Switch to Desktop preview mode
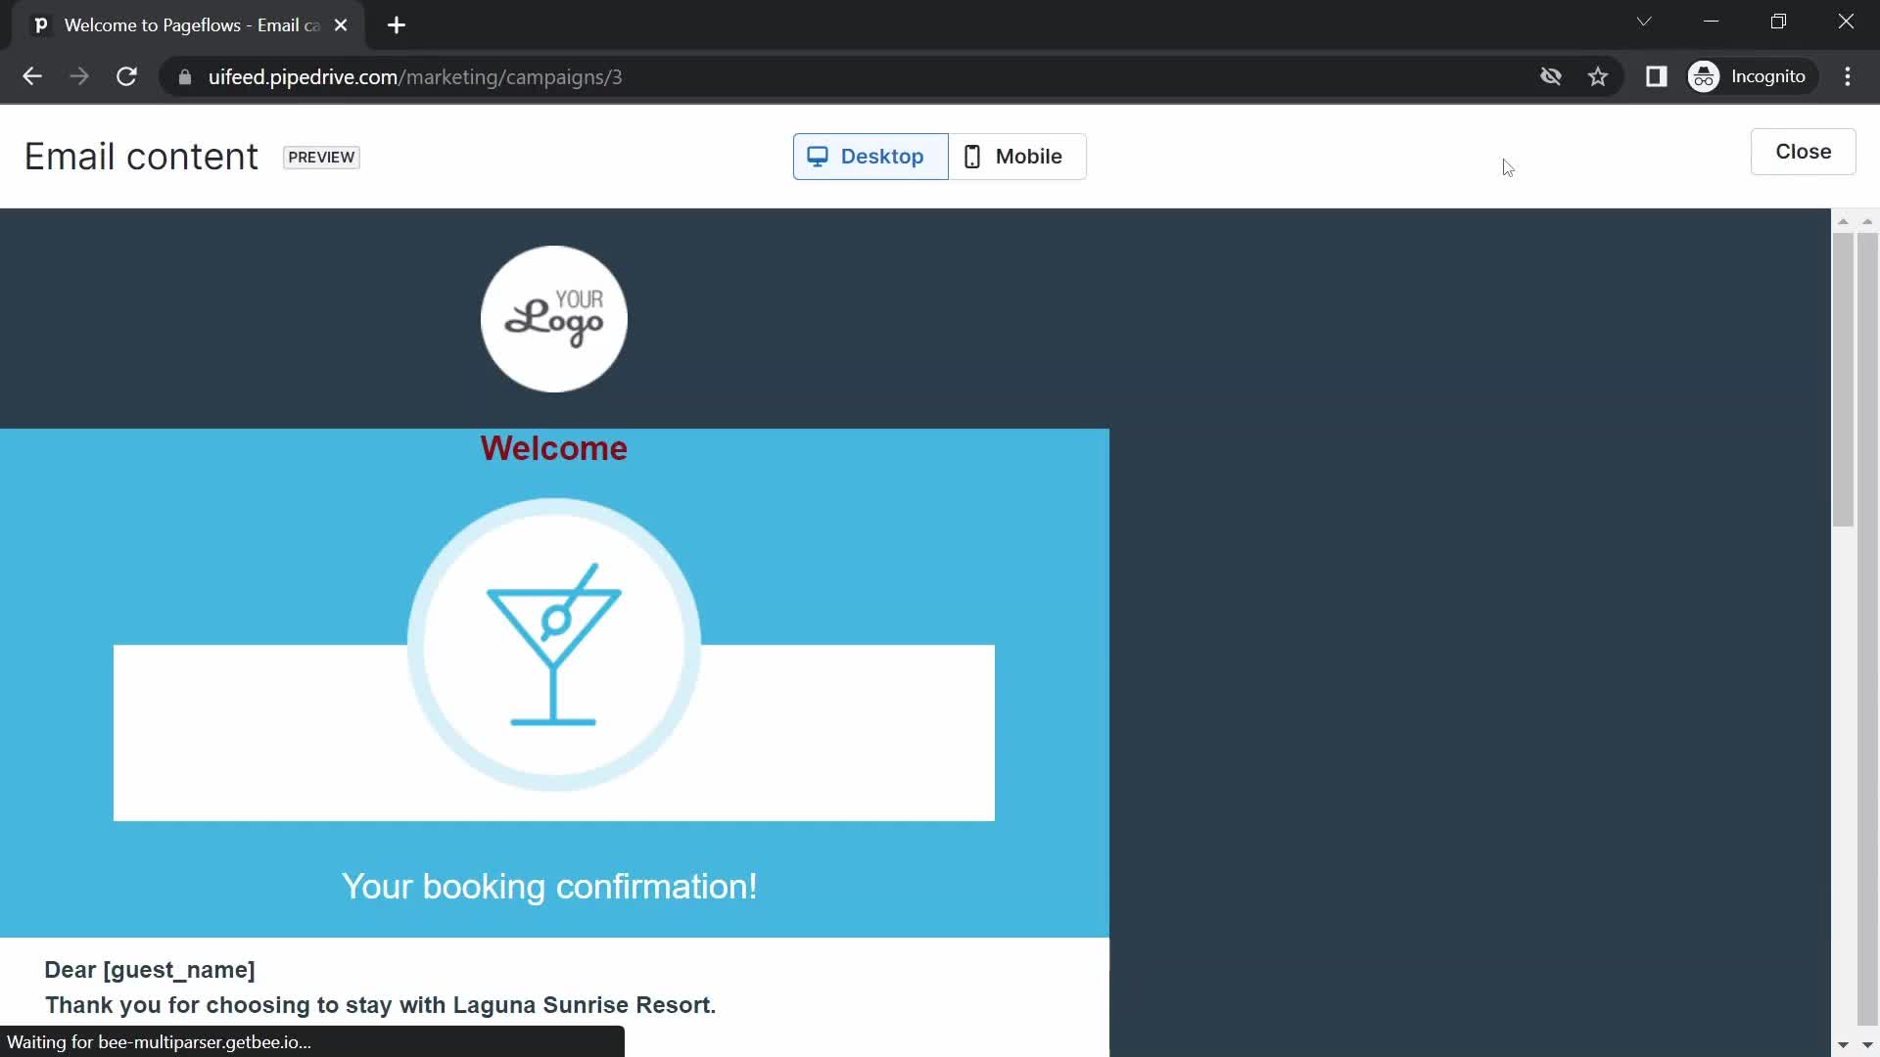 (x=871, y=155)
